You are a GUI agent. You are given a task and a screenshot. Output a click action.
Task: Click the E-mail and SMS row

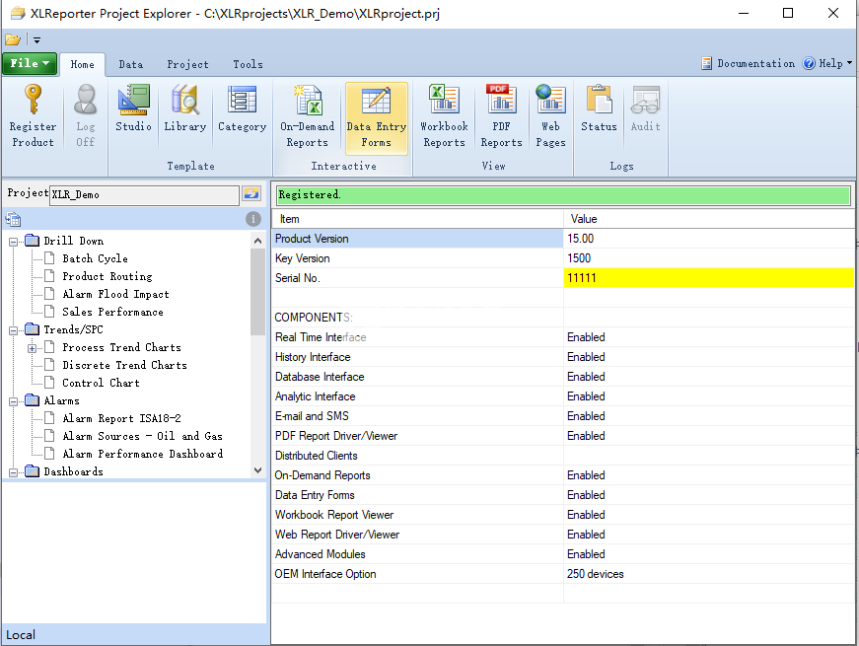[x=563, y=416]
